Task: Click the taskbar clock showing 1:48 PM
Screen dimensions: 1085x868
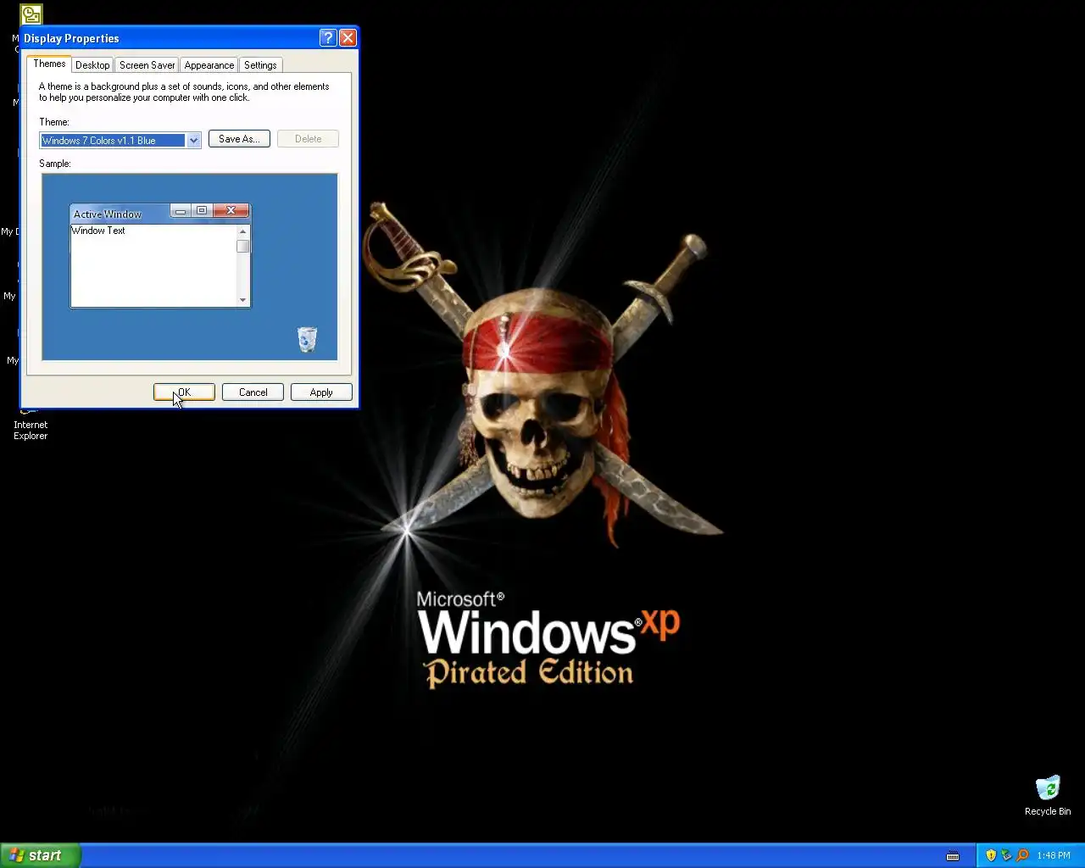Action: click(x=1054, y=855)
